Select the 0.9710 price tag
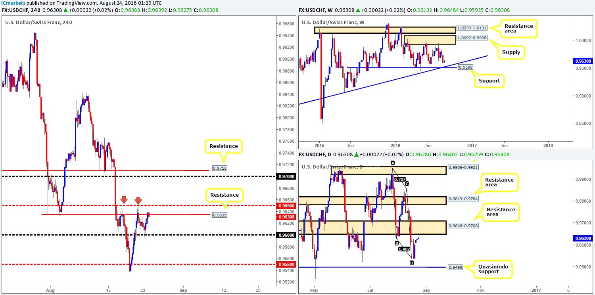Image resolution: width=595 pixels, height=295 pixels. pos(219,168)
